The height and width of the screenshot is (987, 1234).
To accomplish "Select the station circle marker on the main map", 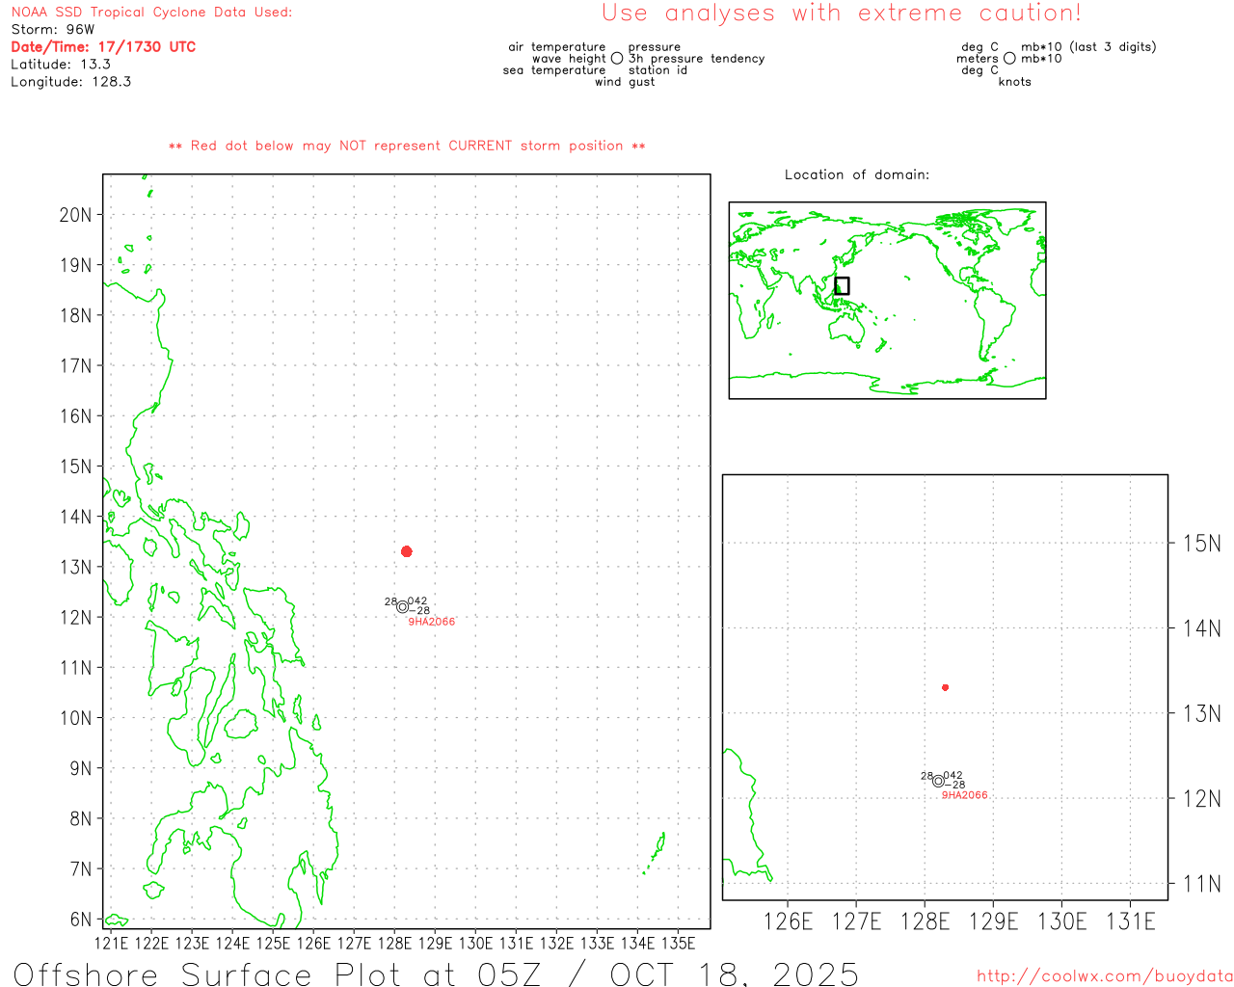I will tap(402, 606).
